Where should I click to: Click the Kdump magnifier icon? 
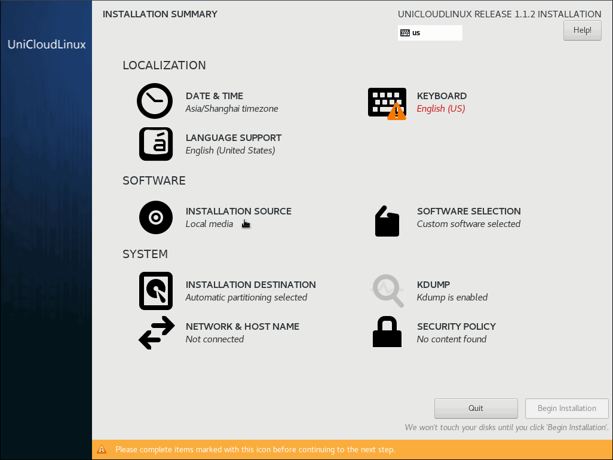coord(387,291)
